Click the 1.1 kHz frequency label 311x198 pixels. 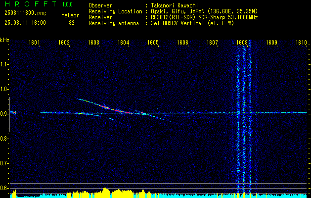[x=4, y=64]
